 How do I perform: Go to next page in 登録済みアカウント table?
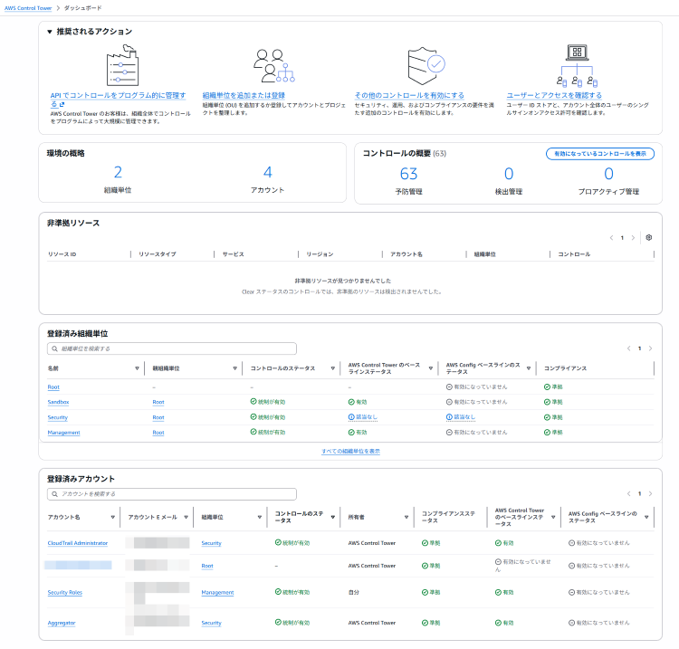pos(650,494)
